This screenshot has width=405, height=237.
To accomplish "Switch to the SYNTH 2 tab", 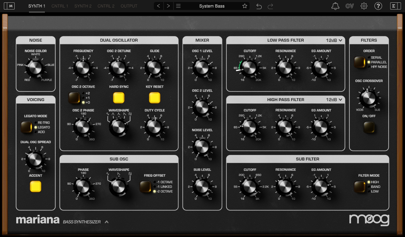I will 83,6.
